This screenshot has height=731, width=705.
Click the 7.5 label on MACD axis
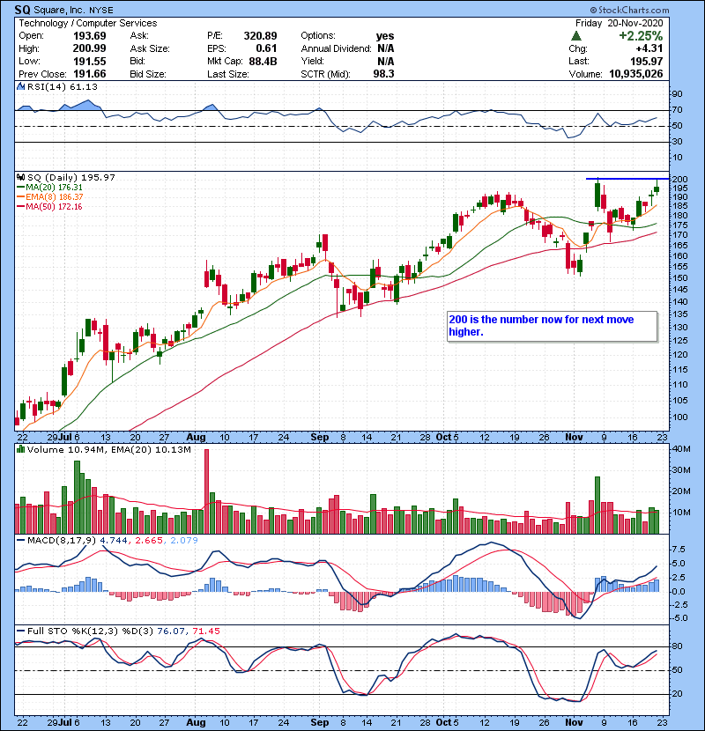click(x=679, y=550)
